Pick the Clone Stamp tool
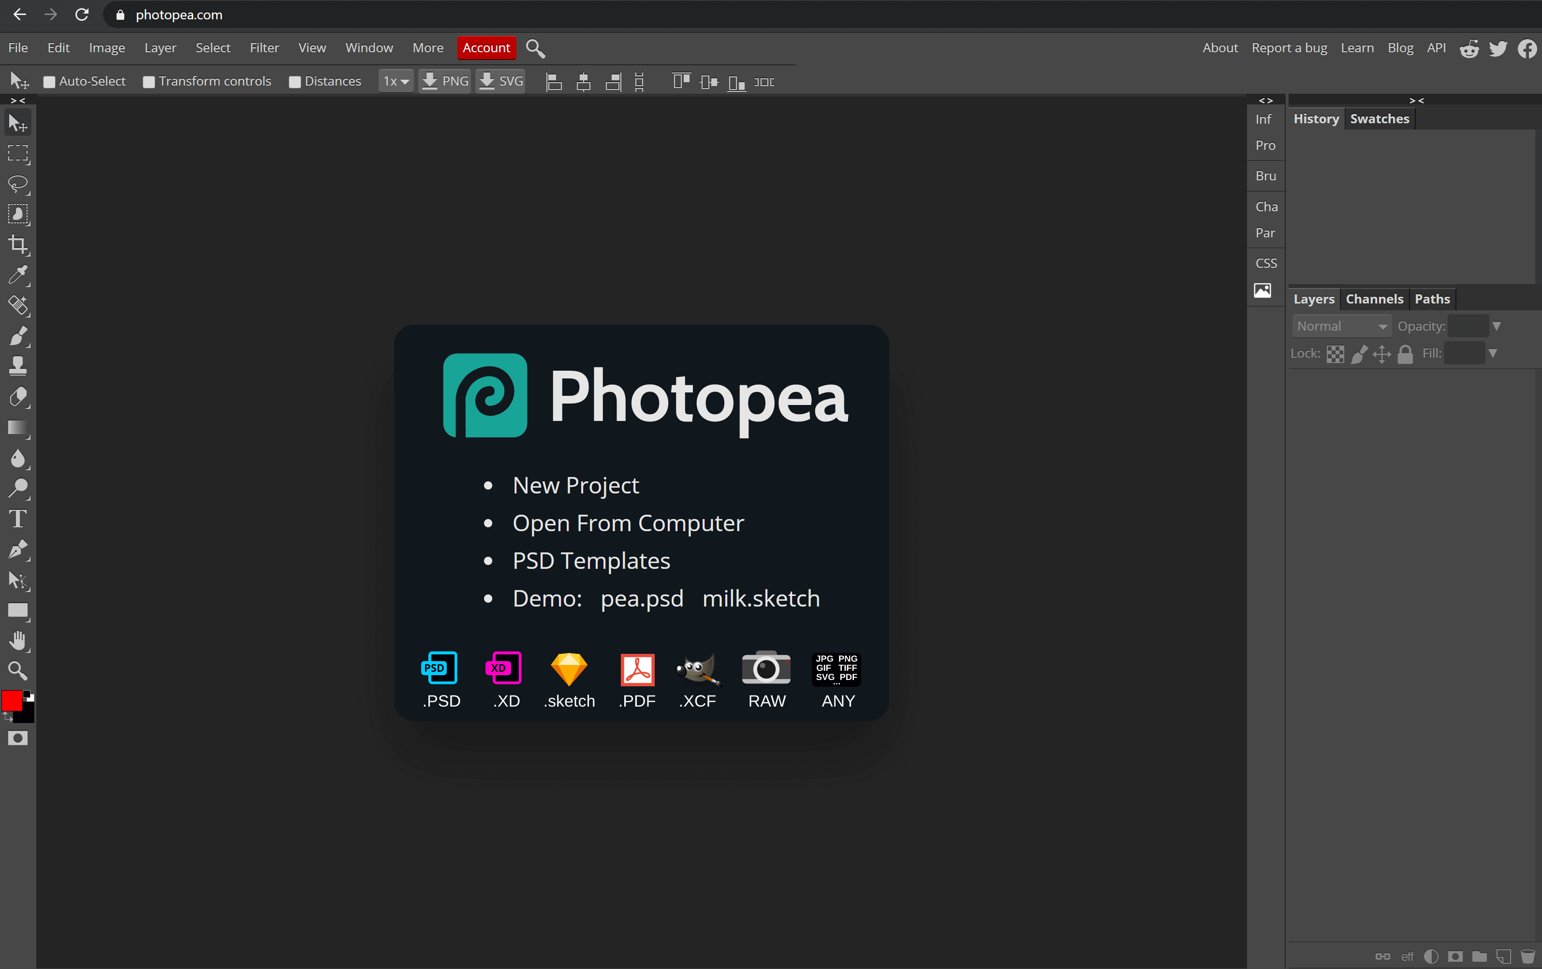1542x969 pixels. 18,366
